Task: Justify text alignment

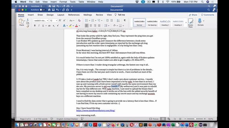Action: (99, 26)
